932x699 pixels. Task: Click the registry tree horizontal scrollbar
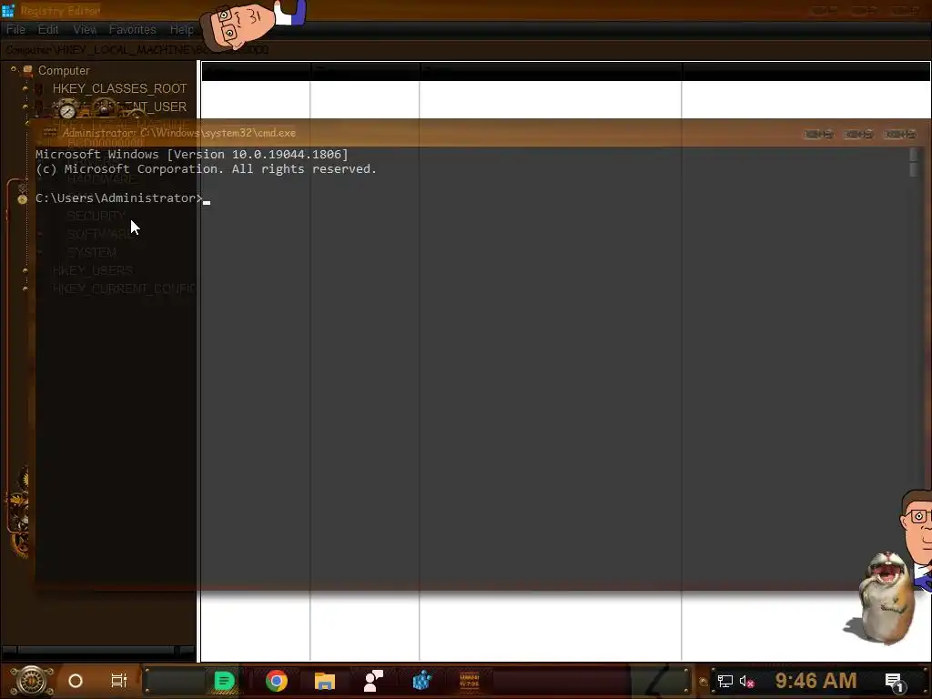pos(98,650)
